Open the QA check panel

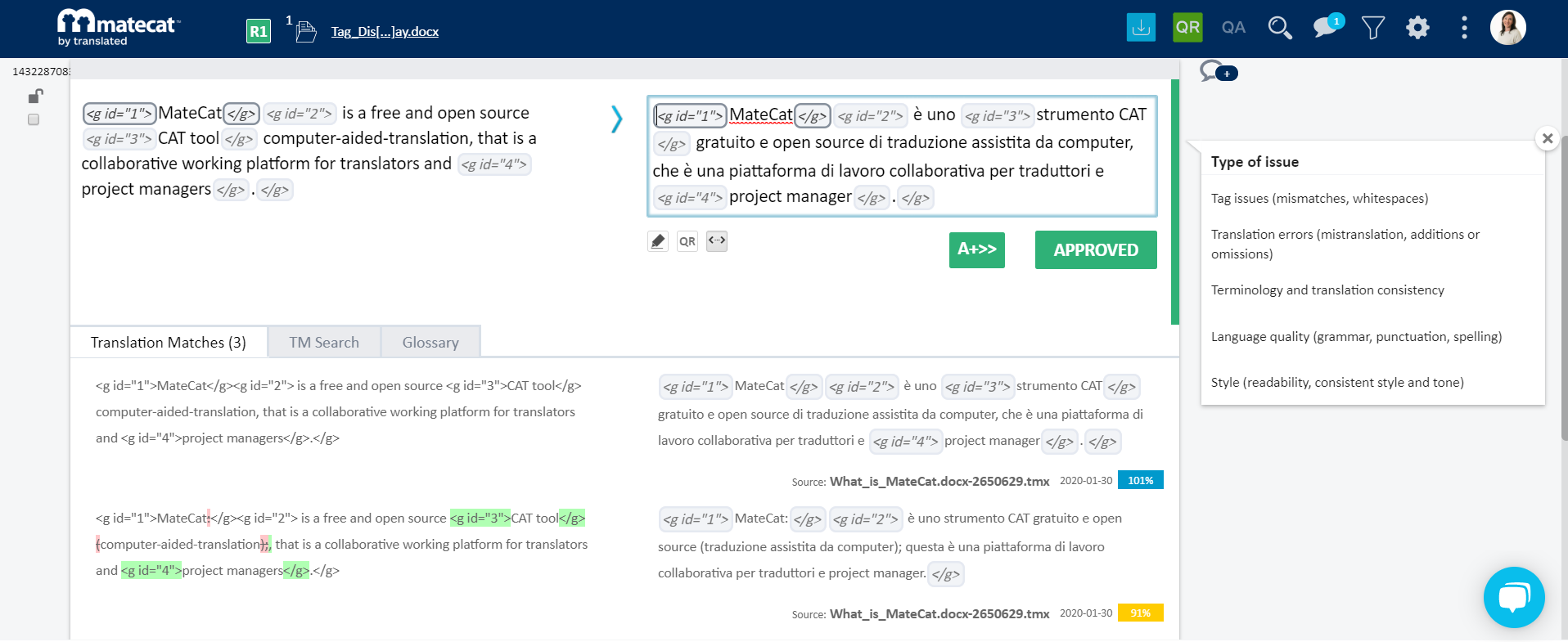point(1232,28)
